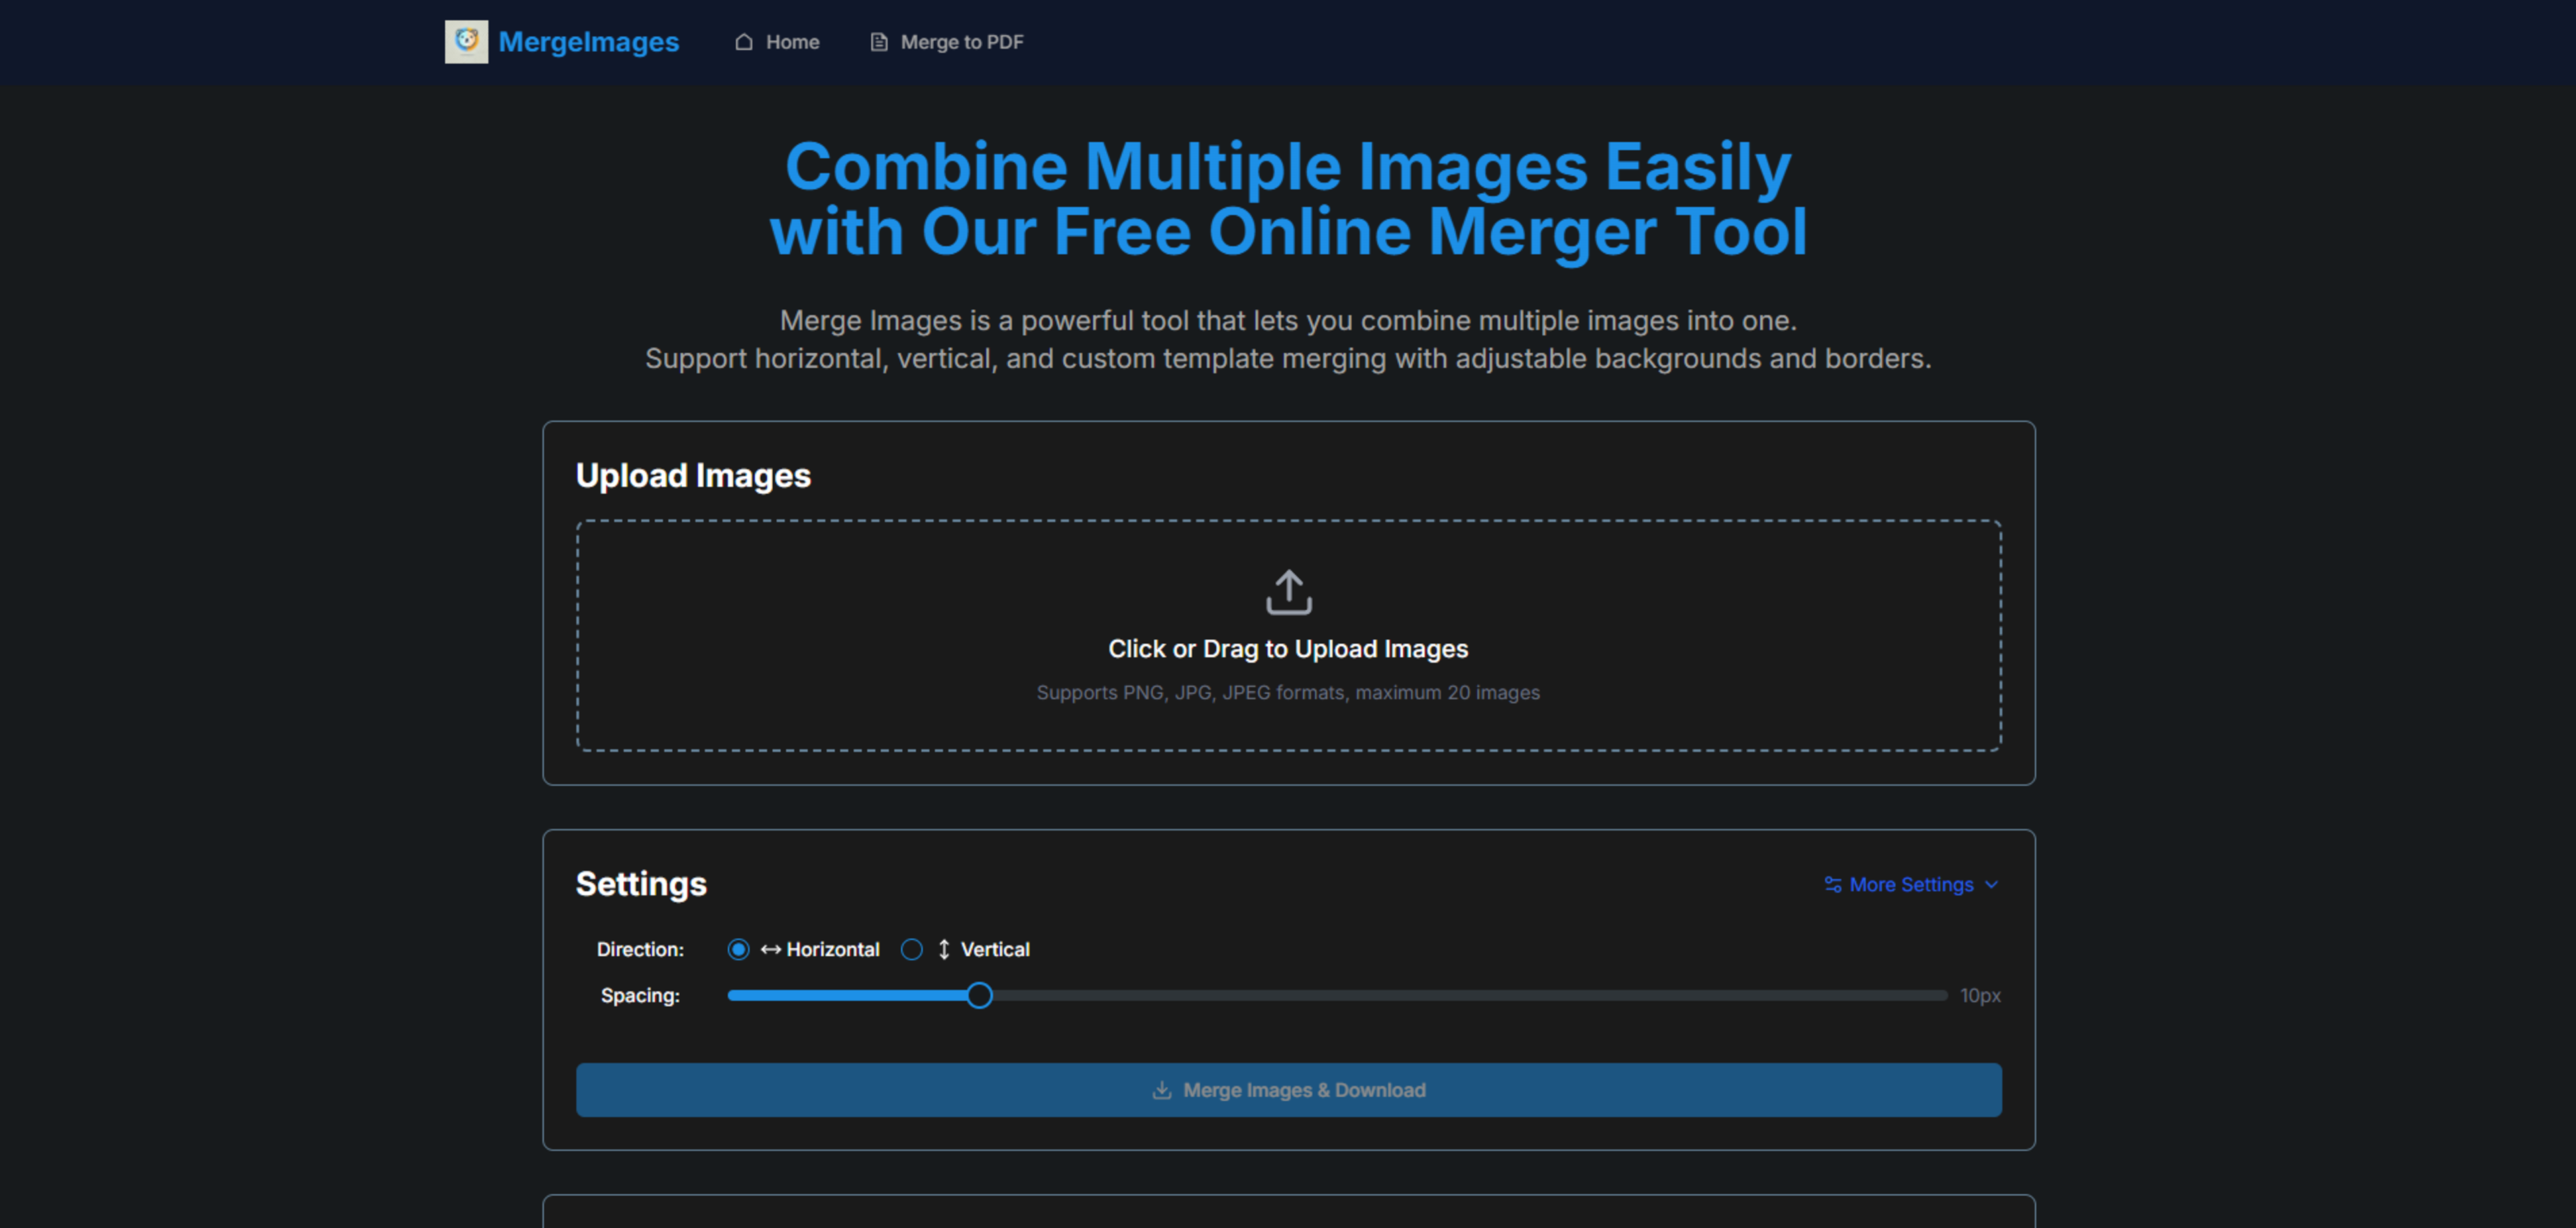Select the Vertical direction radio button
Screen dimensions: 2576x1228
tap(911, 949)
